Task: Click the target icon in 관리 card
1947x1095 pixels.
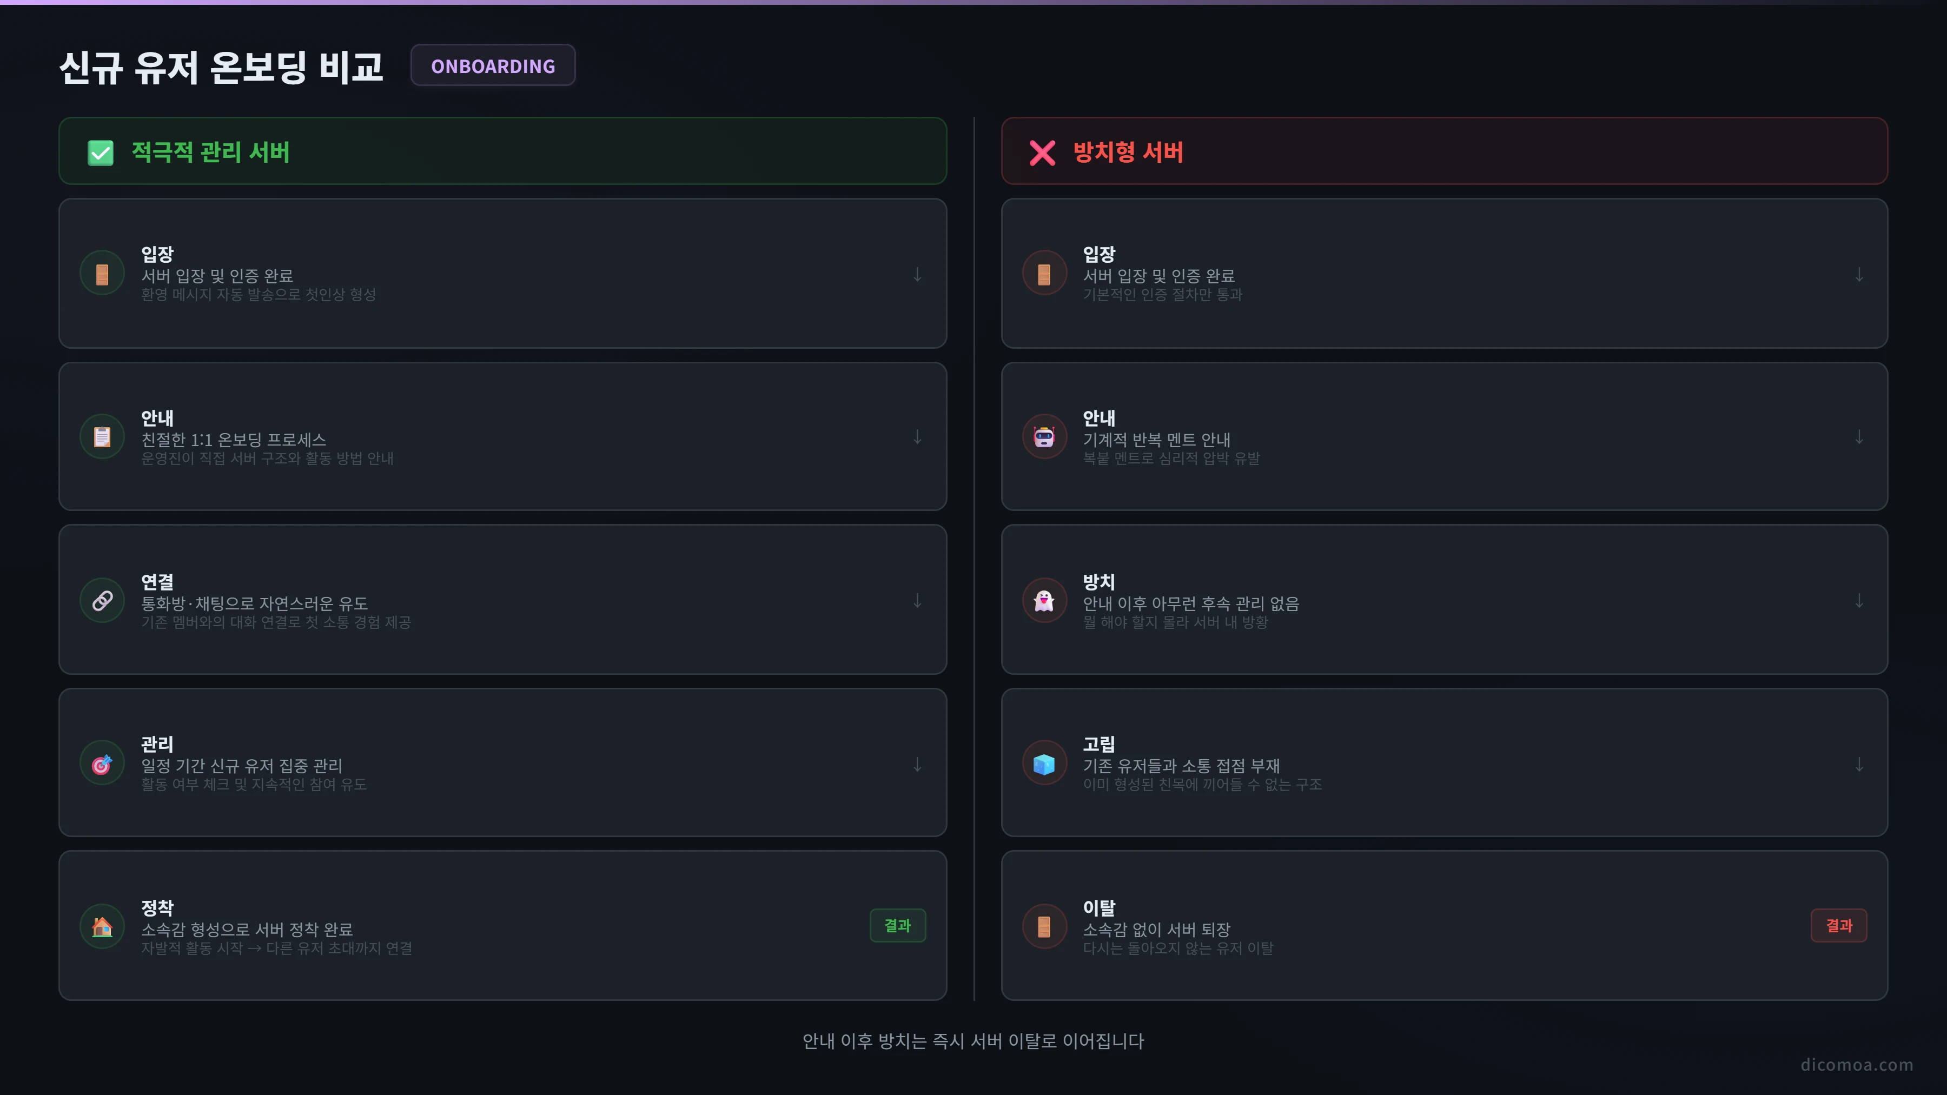Action: coord(102,764)
